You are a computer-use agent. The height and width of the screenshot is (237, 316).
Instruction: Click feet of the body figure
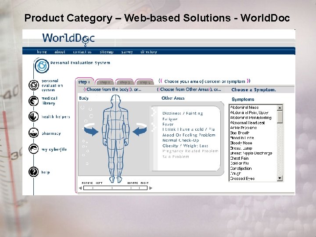[116, 180]
